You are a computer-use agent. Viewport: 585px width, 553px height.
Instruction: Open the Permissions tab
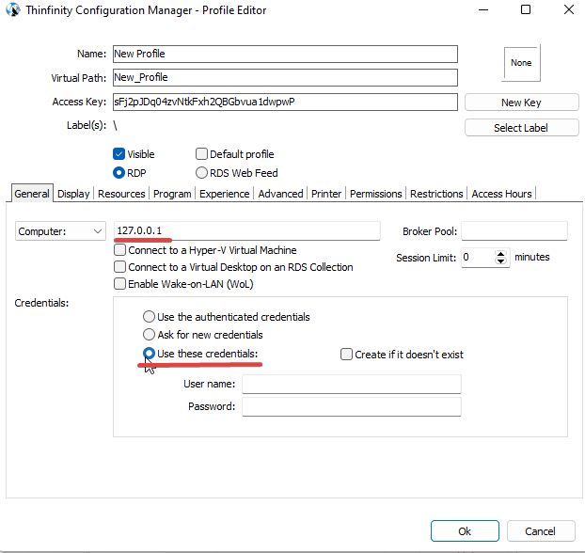coord(376,194)
